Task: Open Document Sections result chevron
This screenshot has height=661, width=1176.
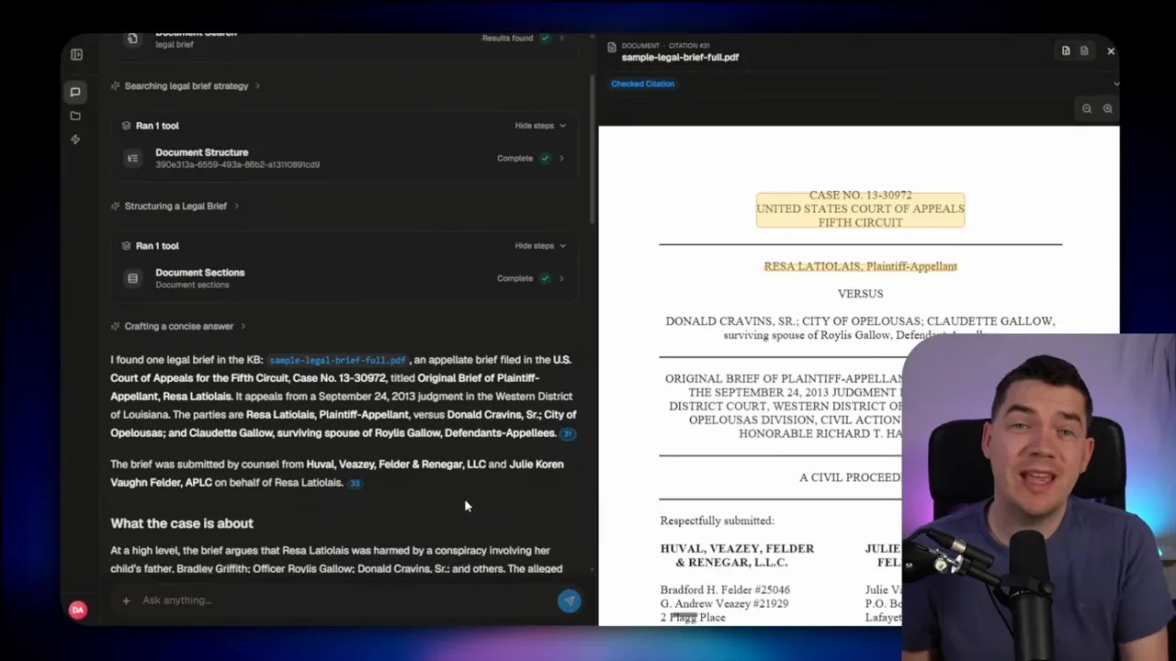Action: pyautogui.click(x=562, y=278)
